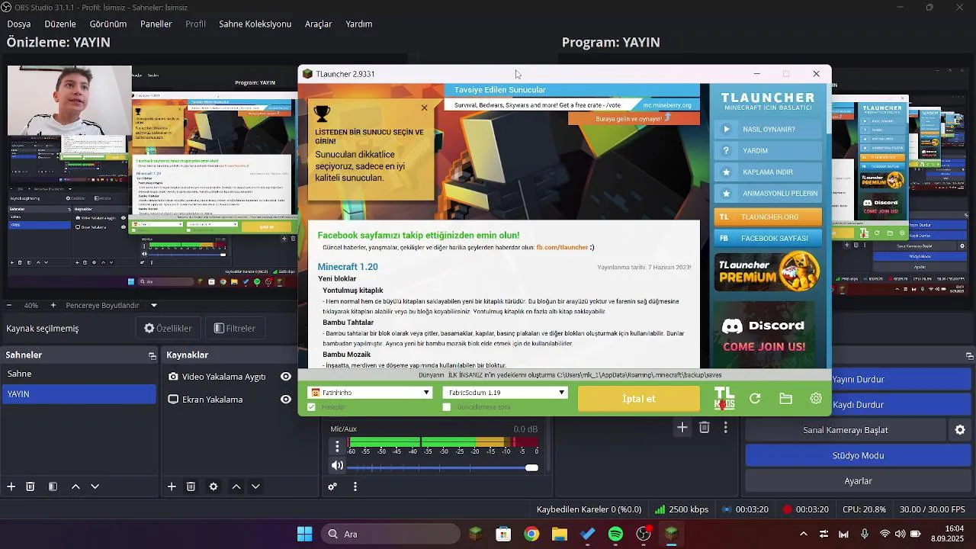This screenshot has width=976, height=549.
Task: Toggle the Stüdyo Modu button
Action: click(x=858, y=455)
